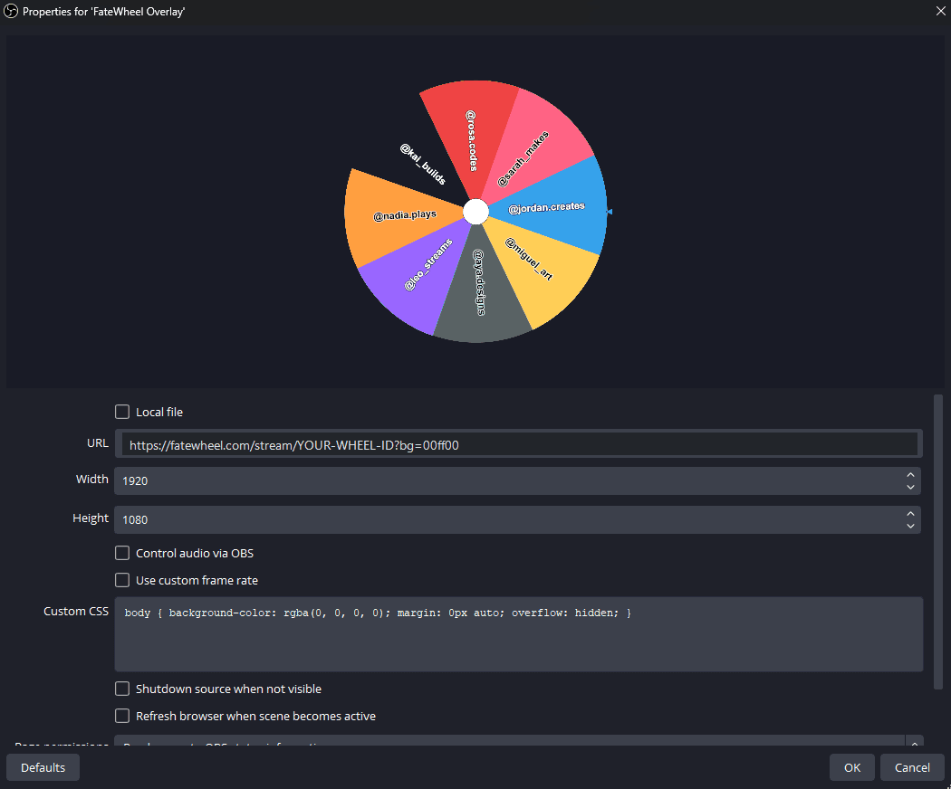Click the blue pointer arrow beside the wheel
Screen dimensions: 951x789
pos(610,212)
